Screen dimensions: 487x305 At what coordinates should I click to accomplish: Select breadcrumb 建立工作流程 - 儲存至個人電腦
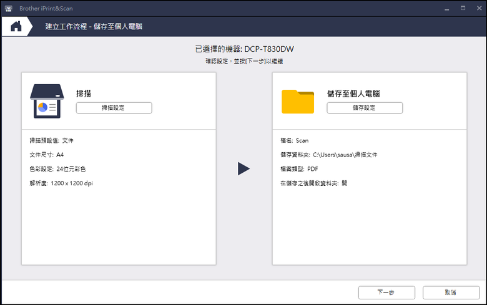(94, 26)
